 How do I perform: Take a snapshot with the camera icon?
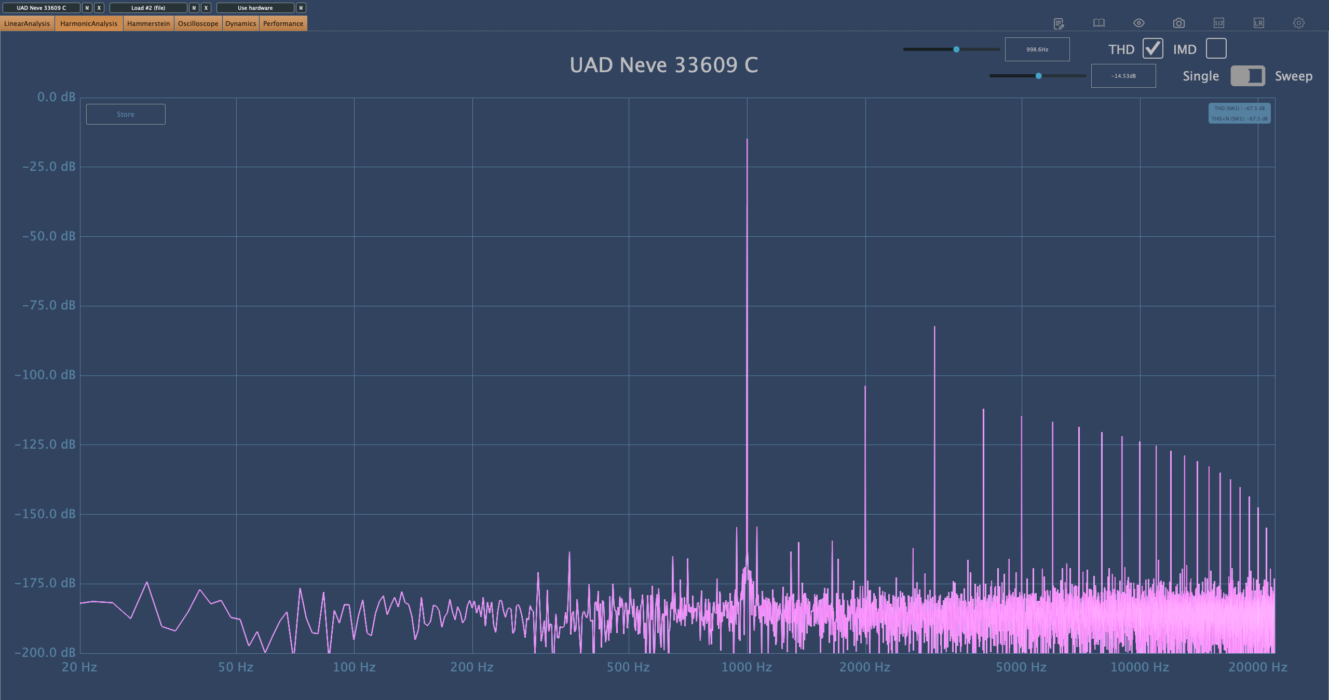point(1178,23)
